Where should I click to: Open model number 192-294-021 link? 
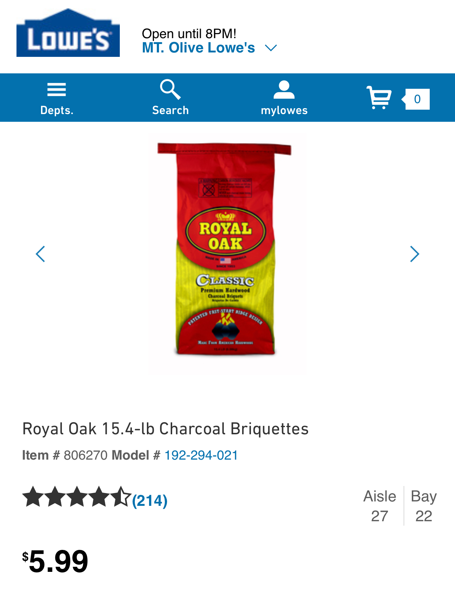[x=201, y=455]
